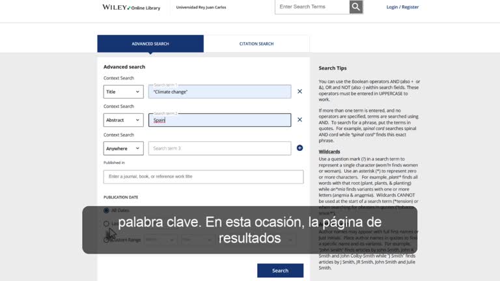Click the Spain search term 2 field
500x281 pixels.
coord(219,120)
